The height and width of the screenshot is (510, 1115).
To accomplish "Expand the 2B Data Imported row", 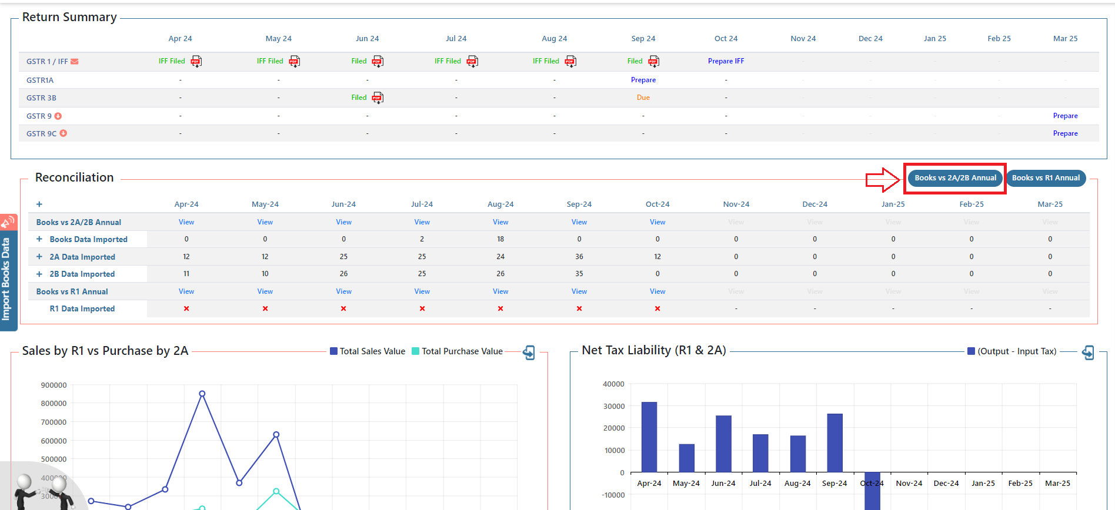I will click(x=39, y=274).
